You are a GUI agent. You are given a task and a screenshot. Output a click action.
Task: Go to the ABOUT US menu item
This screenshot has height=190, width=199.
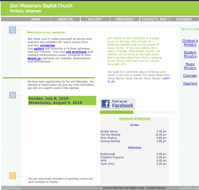pos(65,19)
